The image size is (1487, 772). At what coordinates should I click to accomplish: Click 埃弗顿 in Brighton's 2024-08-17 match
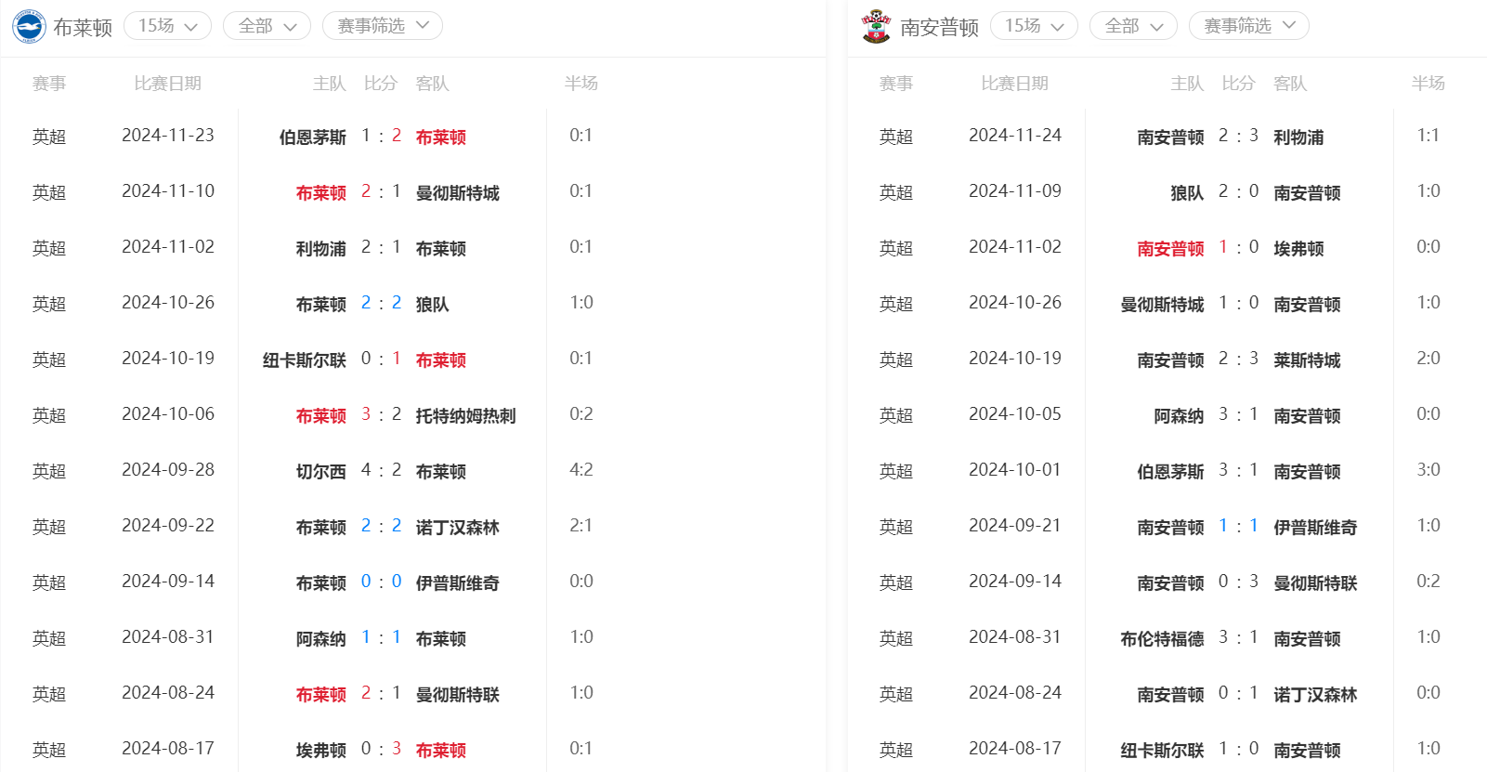tap(321, 751)
